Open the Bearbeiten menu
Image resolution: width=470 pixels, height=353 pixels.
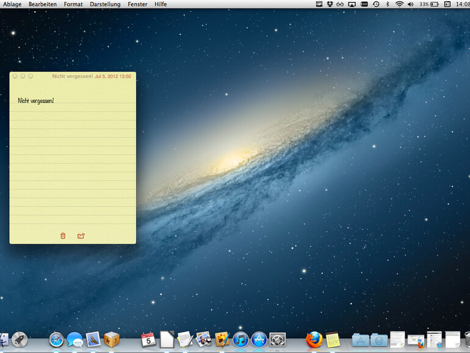(x=43, y=4)
